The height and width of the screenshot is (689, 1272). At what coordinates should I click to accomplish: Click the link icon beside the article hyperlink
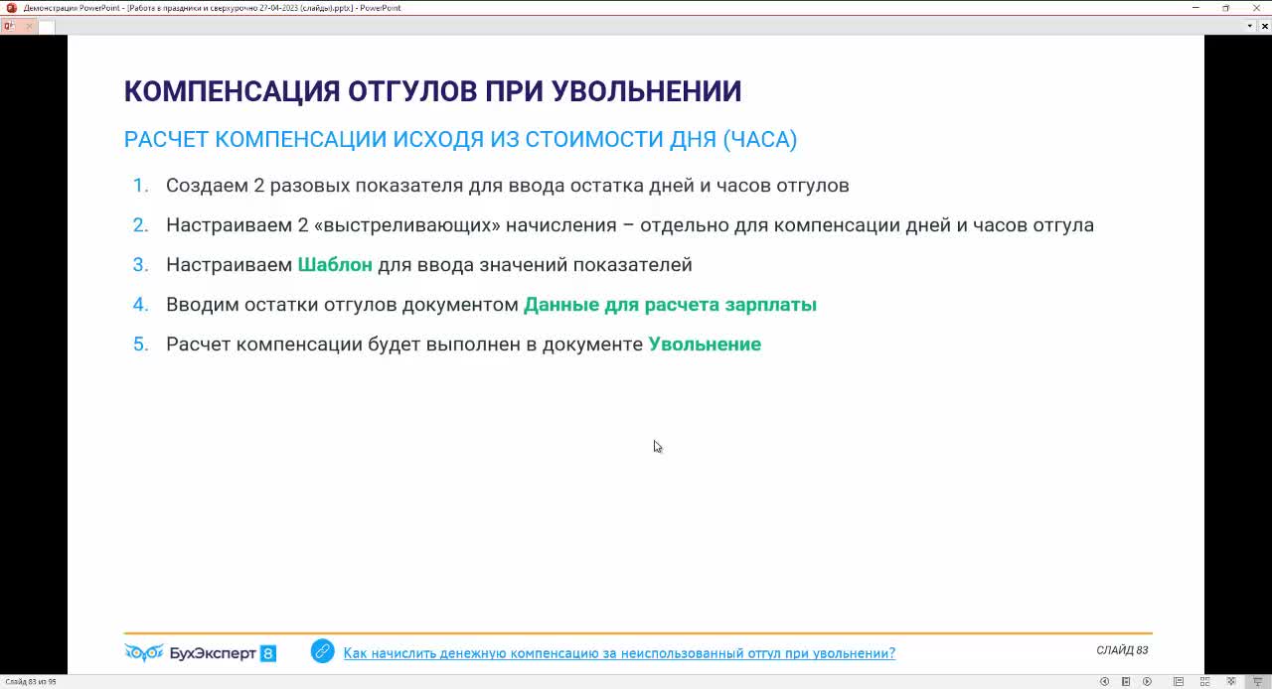pos(322,651)
